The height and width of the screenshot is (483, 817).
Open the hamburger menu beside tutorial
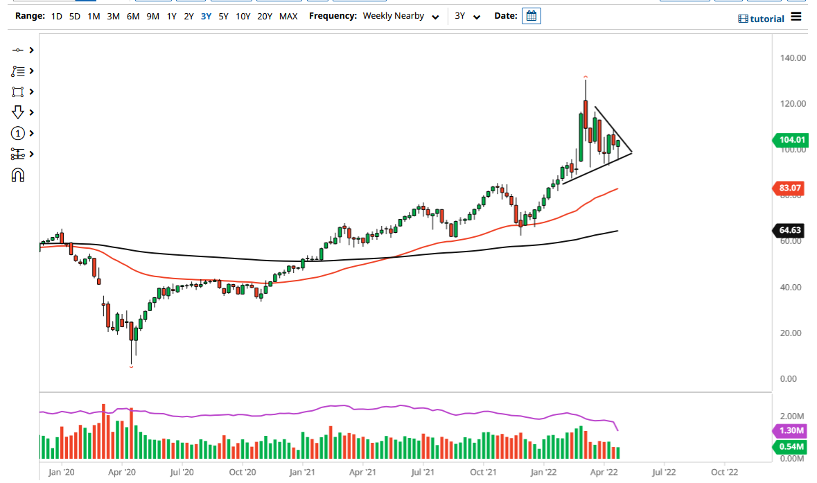(x=796, y=17)
